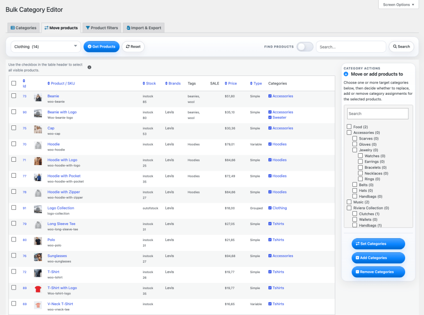Click the Beanie product thumbnail
The image size is (424, 315).
[x=38, y=97]
